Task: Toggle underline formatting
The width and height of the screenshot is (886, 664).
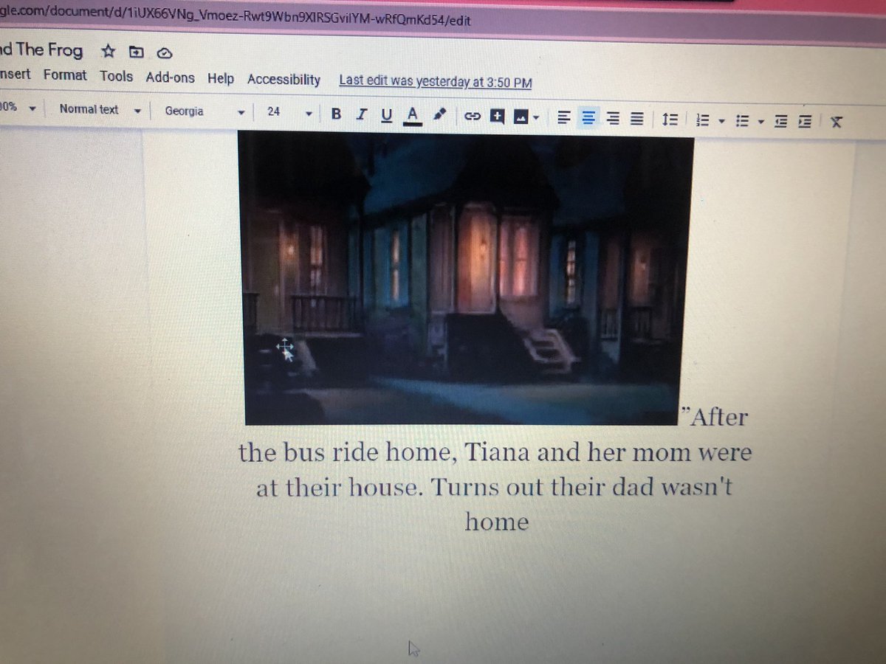Action: click(386, 114)
